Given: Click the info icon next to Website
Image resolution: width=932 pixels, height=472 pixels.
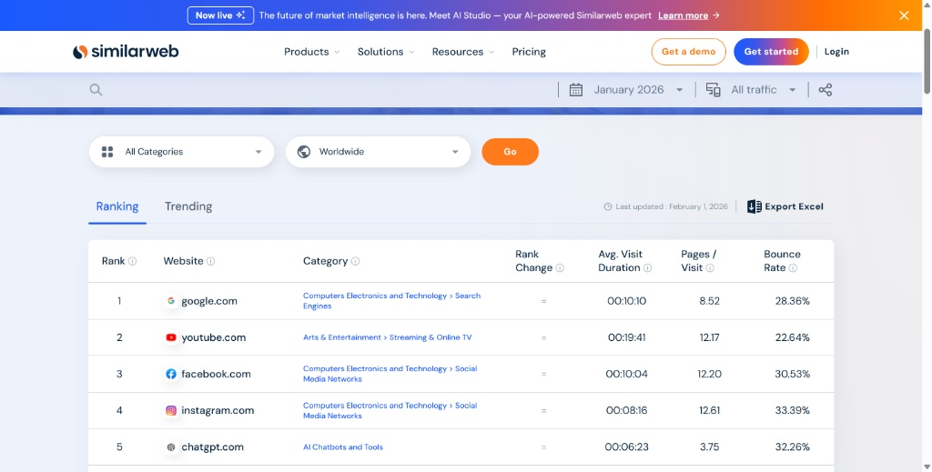Looking at the screenshot, I should 210,261.
